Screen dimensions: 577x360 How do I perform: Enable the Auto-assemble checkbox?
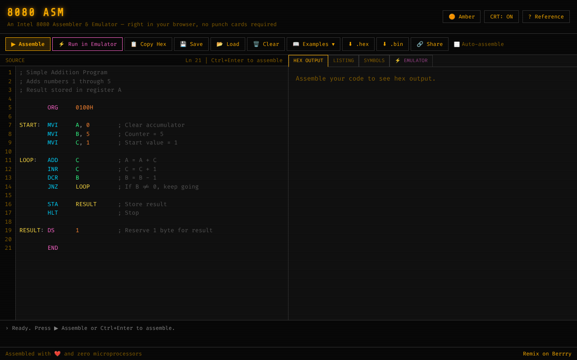[x=457, y=44]
